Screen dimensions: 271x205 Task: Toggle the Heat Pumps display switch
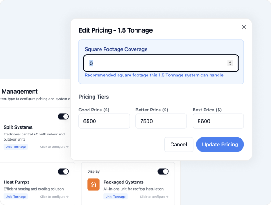click(63, 171)
